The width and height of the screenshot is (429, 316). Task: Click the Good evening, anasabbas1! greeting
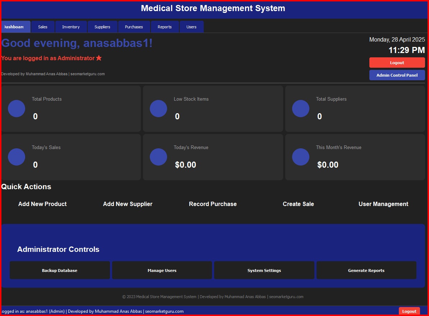click(x=77, y=43)
